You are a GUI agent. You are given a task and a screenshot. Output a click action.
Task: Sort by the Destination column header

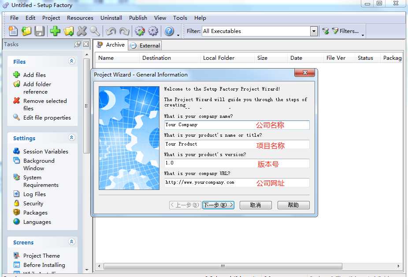click(169, 58)
